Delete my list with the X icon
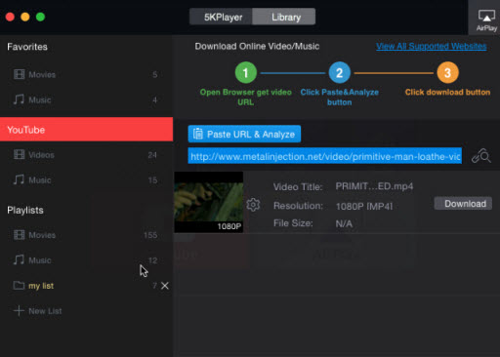 (165, 286)
